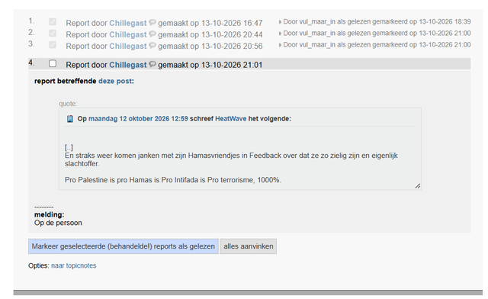Click the collapsed '[..]' quote marker

point(69,147)
